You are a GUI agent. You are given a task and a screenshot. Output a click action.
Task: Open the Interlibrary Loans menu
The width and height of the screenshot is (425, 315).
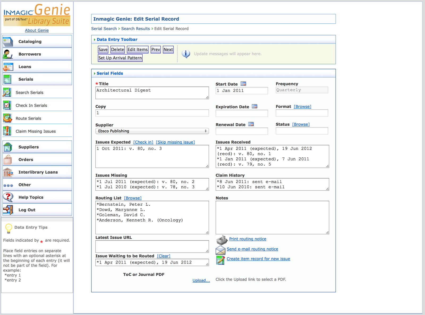(37, 172)
